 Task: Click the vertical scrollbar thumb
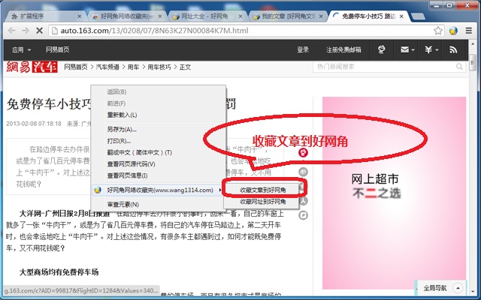473,63
